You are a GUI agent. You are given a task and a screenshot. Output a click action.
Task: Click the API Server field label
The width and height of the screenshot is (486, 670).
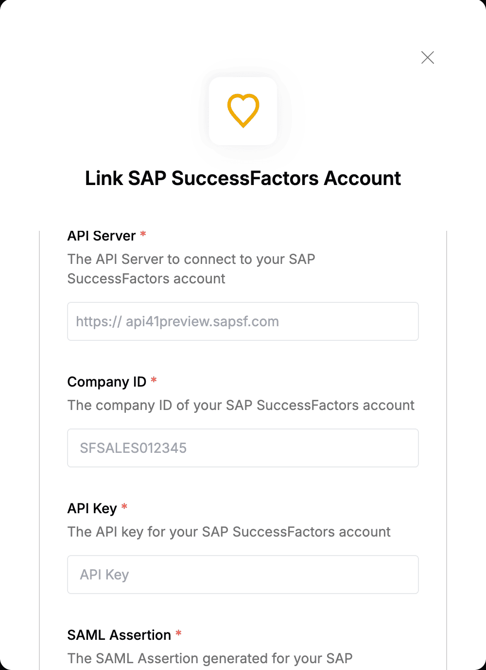tap(102, 236)
